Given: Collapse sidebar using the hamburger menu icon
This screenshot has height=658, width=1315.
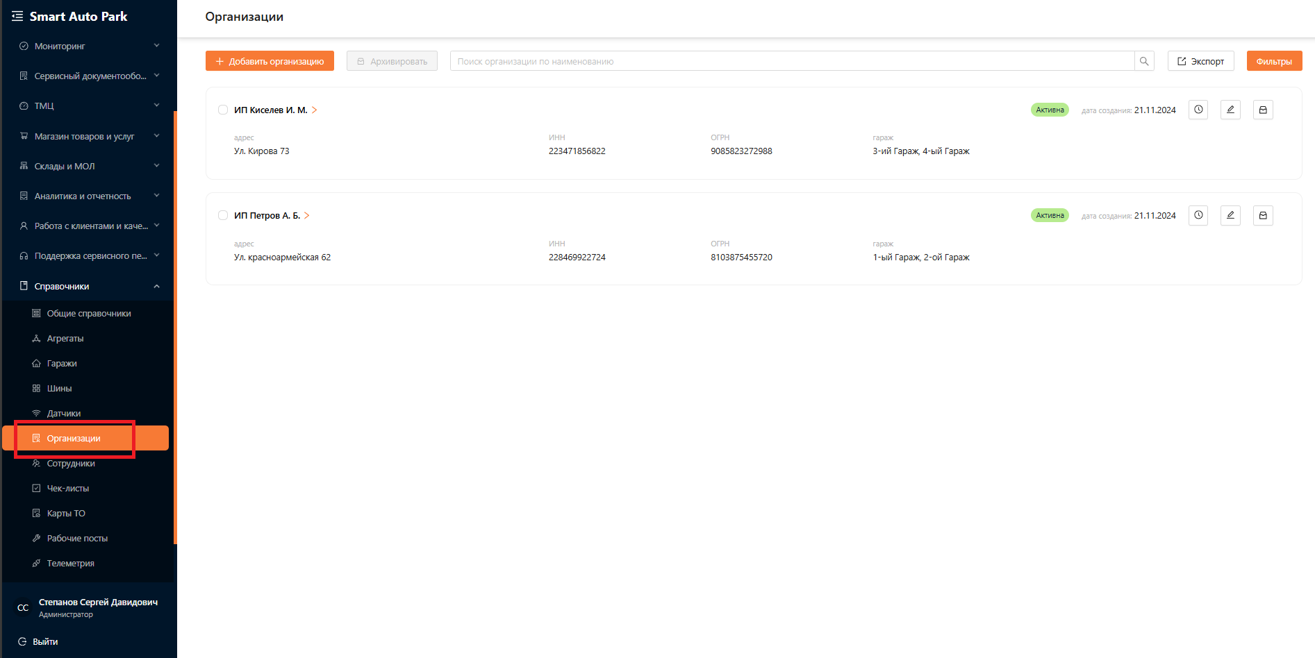Looking at the screenshot, I should [17, 16].
